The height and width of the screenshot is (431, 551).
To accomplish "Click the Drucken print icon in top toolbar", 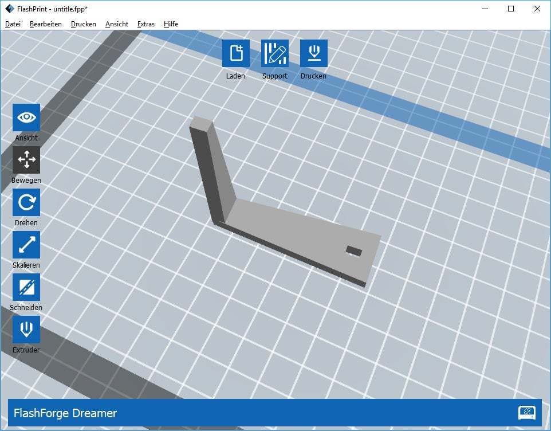I will click(x=314, y=53).
